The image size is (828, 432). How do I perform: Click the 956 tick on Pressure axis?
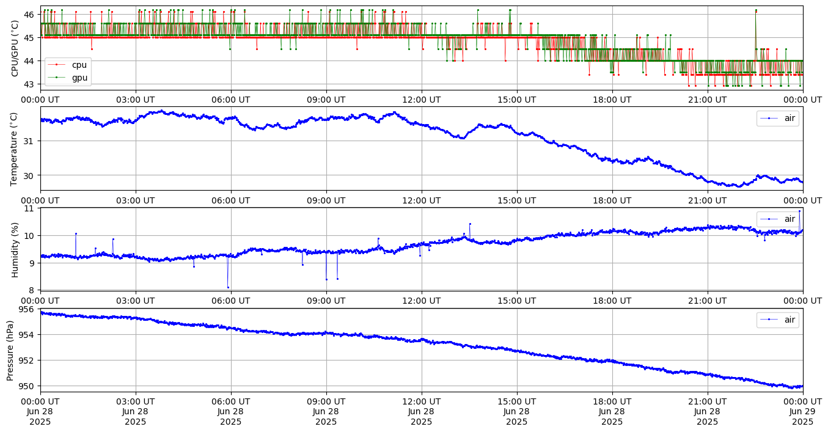coord(27,309)
